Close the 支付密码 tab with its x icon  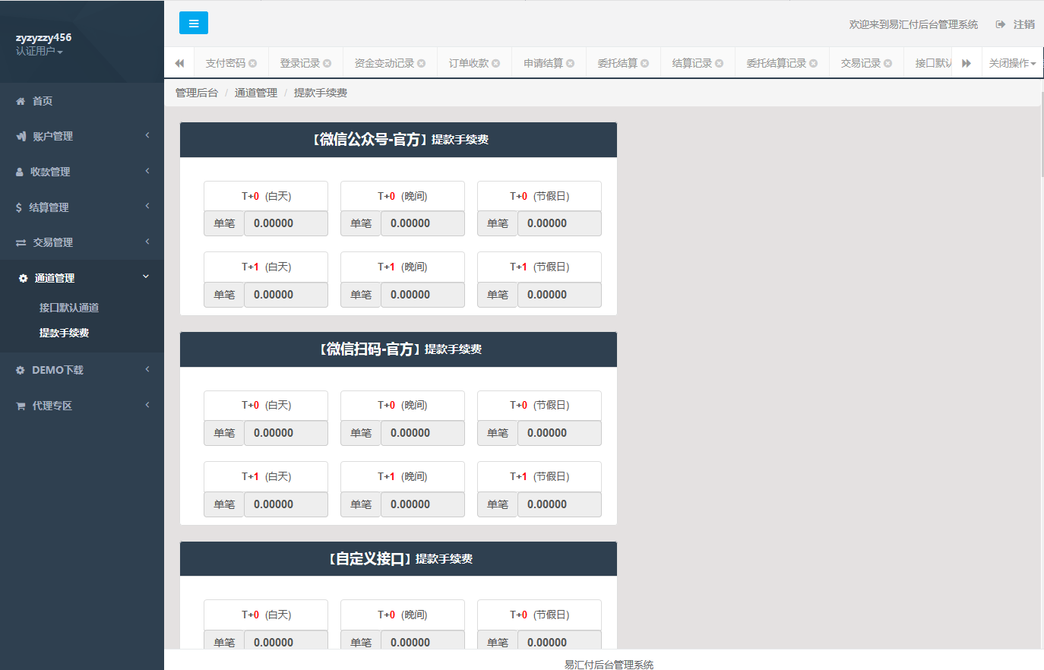tap(253, 64)
